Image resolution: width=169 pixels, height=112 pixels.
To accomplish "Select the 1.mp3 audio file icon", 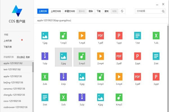I will click(63, 36).
